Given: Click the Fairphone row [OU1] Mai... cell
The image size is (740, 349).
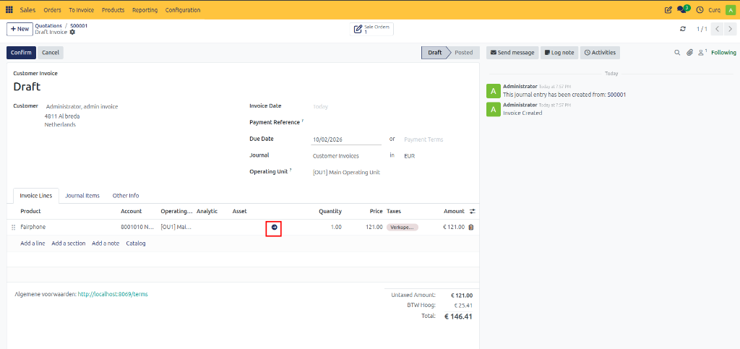Looking at the screenshot, I should (x=176, y=227).
